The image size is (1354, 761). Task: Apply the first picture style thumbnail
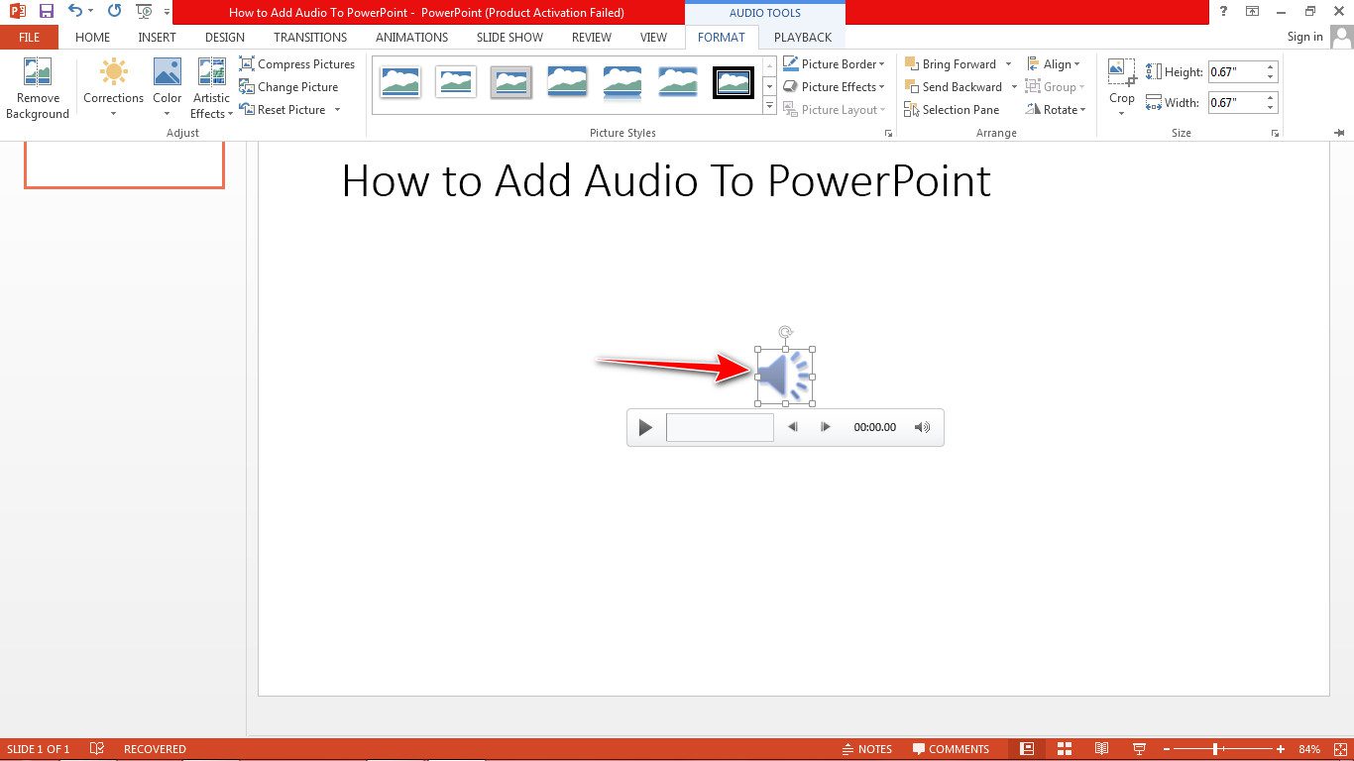[x=400, y=82]
